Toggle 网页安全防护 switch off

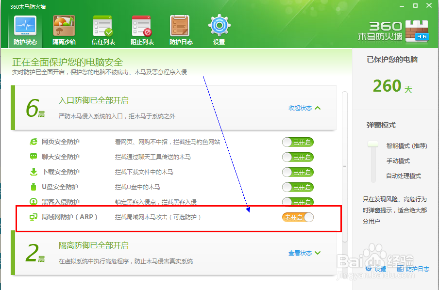click(x=298, y=142)
